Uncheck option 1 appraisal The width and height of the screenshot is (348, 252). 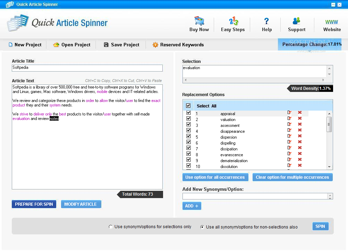[188, 112]
